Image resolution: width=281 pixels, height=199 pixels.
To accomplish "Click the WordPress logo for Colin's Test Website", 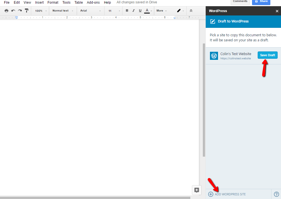I will [214, 56].
